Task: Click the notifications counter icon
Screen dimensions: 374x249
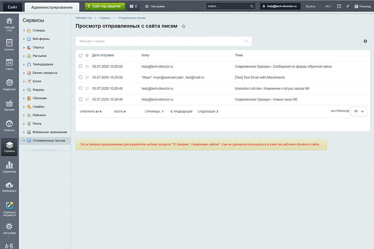Action: point(133,6)
